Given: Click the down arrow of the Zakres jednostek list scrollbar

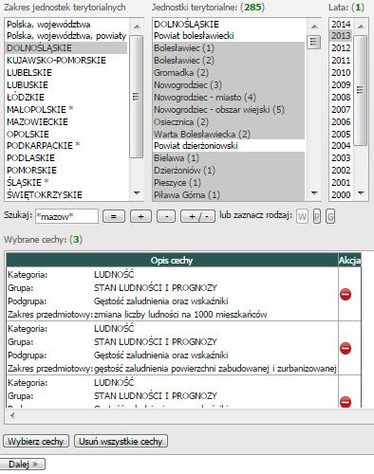Looking at the screenshot, I should pyautogui.click(x=137, y=192).
